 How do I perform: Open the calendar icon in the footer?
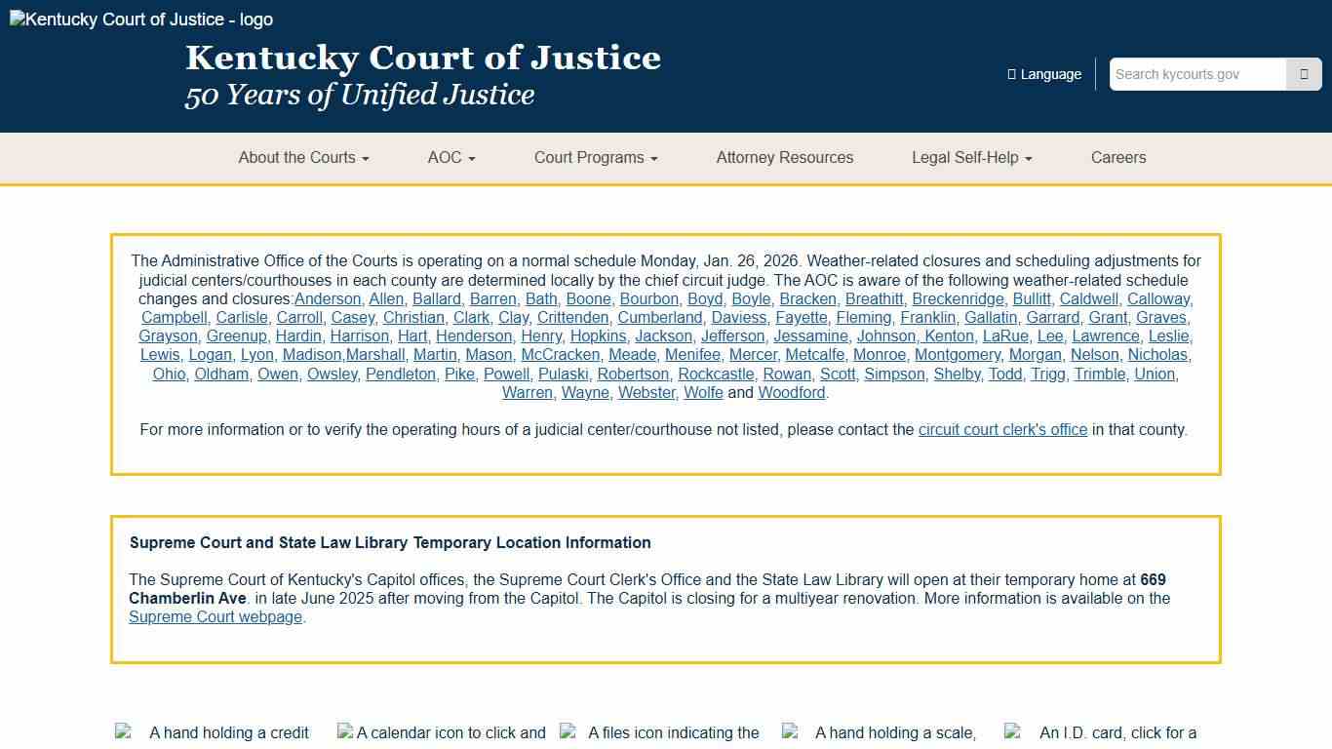[x=345, y=731]
